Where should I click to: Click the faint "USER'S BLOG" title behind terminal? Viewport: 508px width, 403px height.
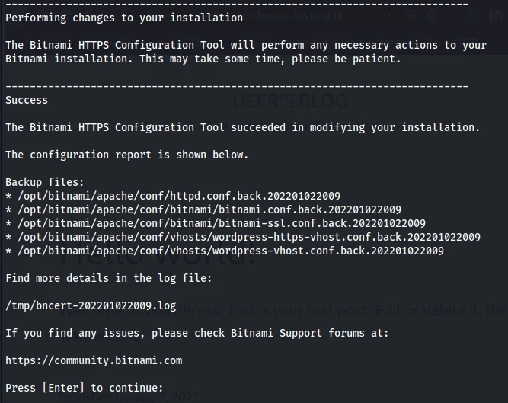coord(289,101)
